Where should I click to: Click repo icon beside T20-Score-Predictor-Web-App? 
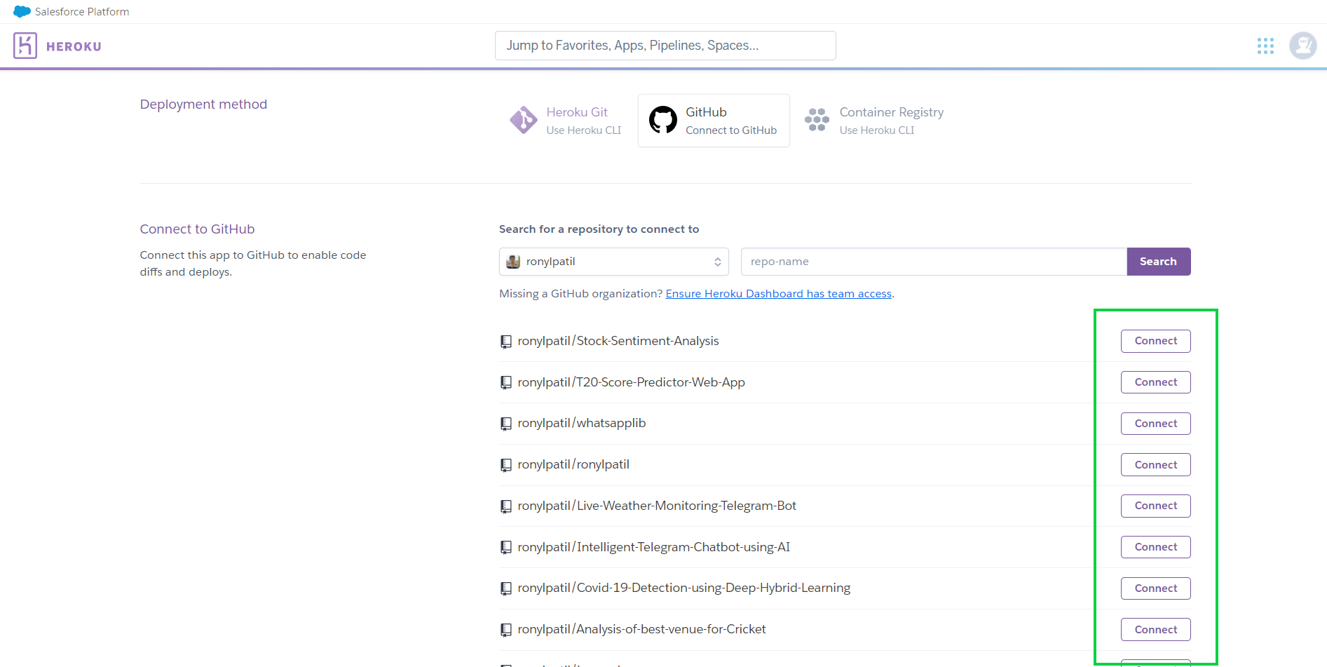coord(506,383)
